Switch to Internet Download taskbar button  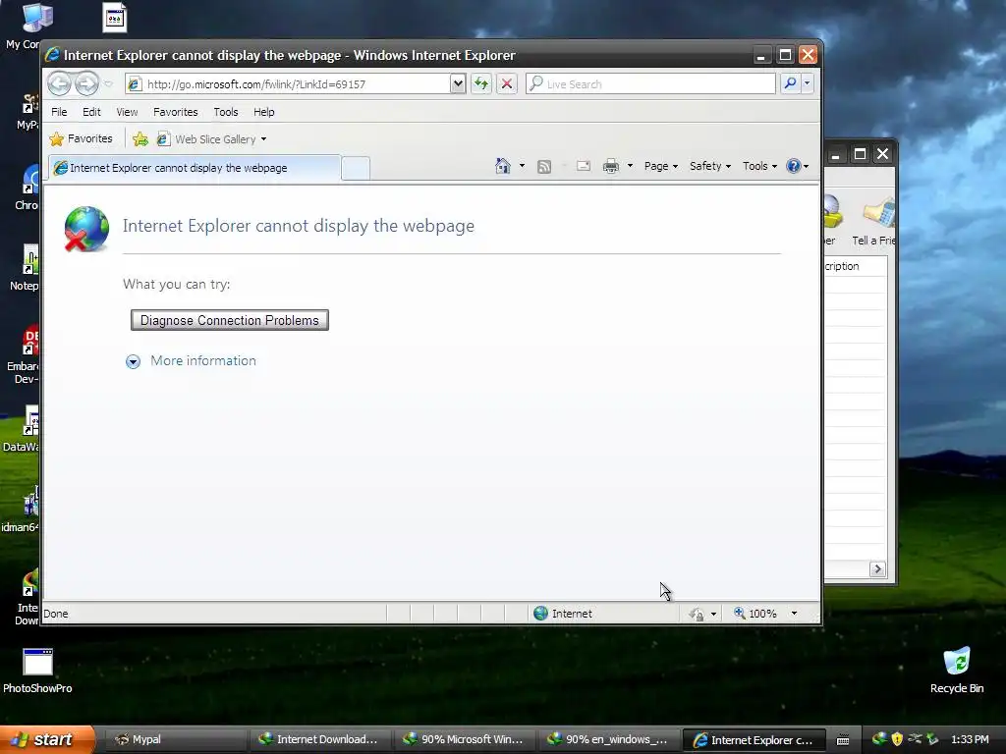click(318, 739)
